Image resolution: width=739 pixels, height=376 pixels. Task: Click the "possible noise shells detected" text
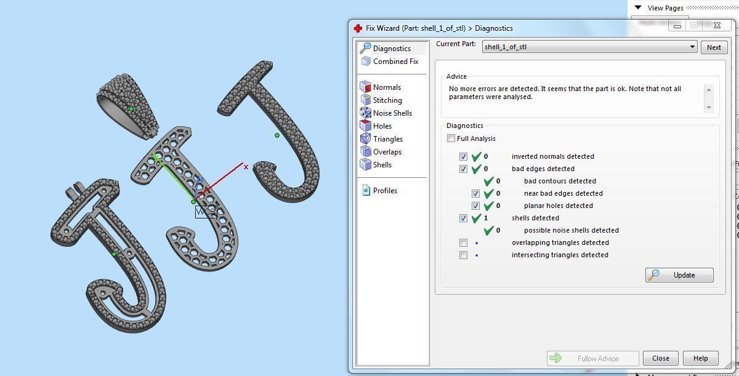(571, 230)
